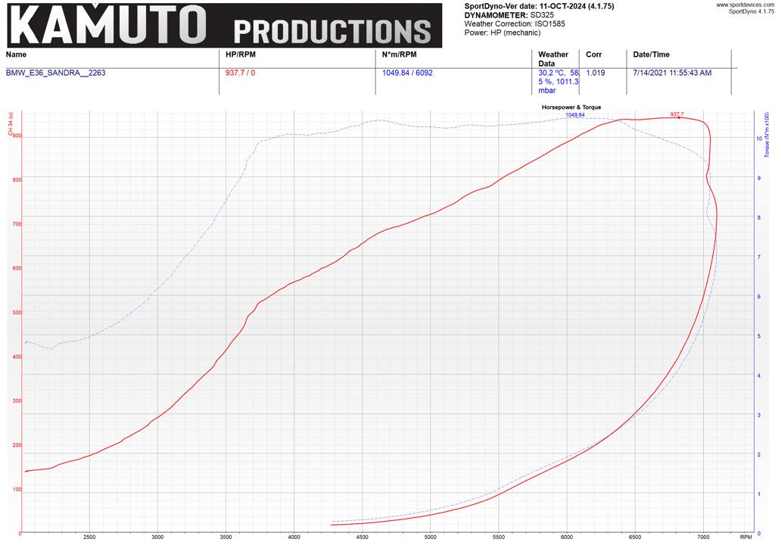This screenshot has width=775, height=558.
Task: Click the 7000 RPM axis label
Action: tap(703, 538)
